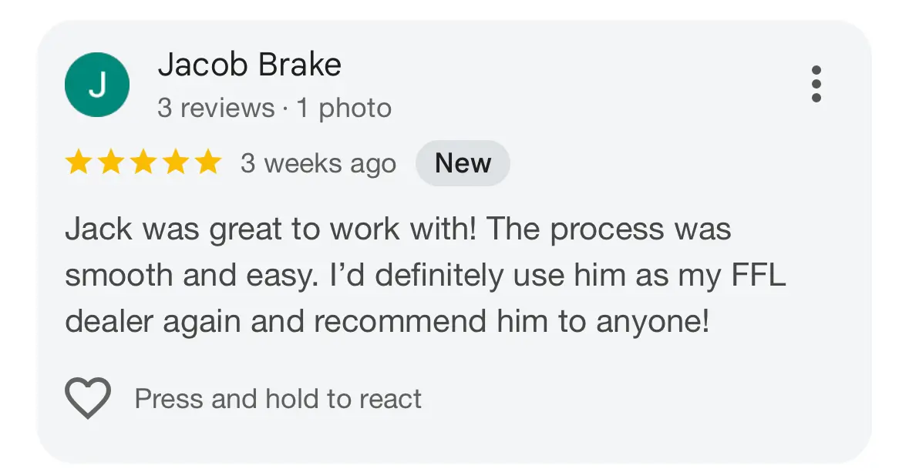
Task: Click the first gold rating star
Action: click(x=77, y=163)
